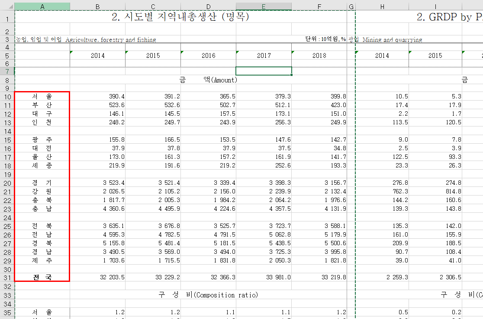Image resolution: width=483 pixels, height=319 pixels.
Task: Select the 광 주 cell
Action: [x=42, y=139]
